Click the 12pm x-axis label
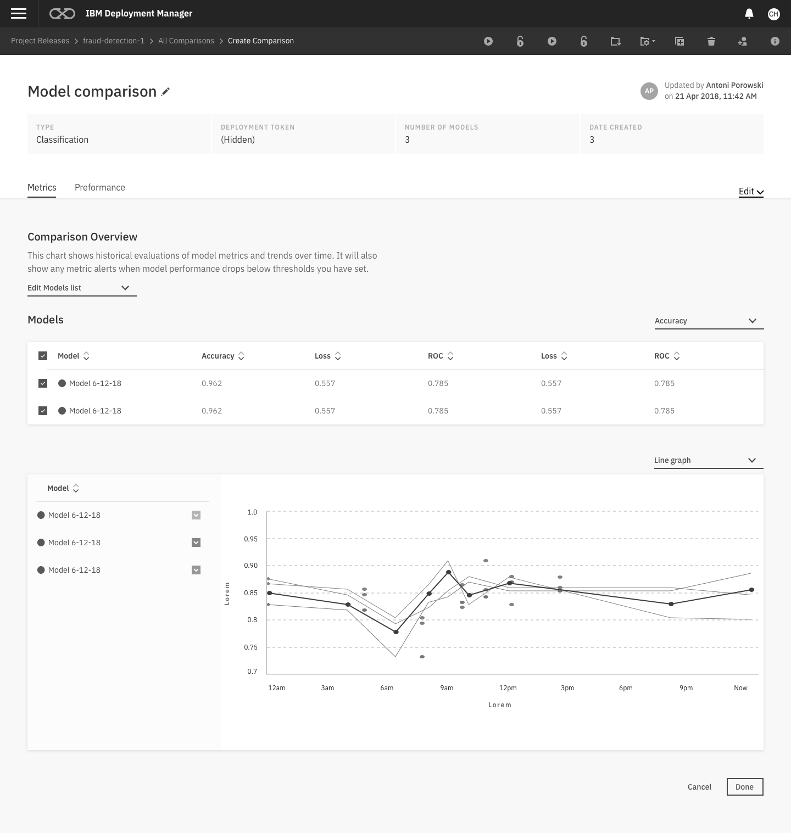791x833 pixels. [508, 688]
